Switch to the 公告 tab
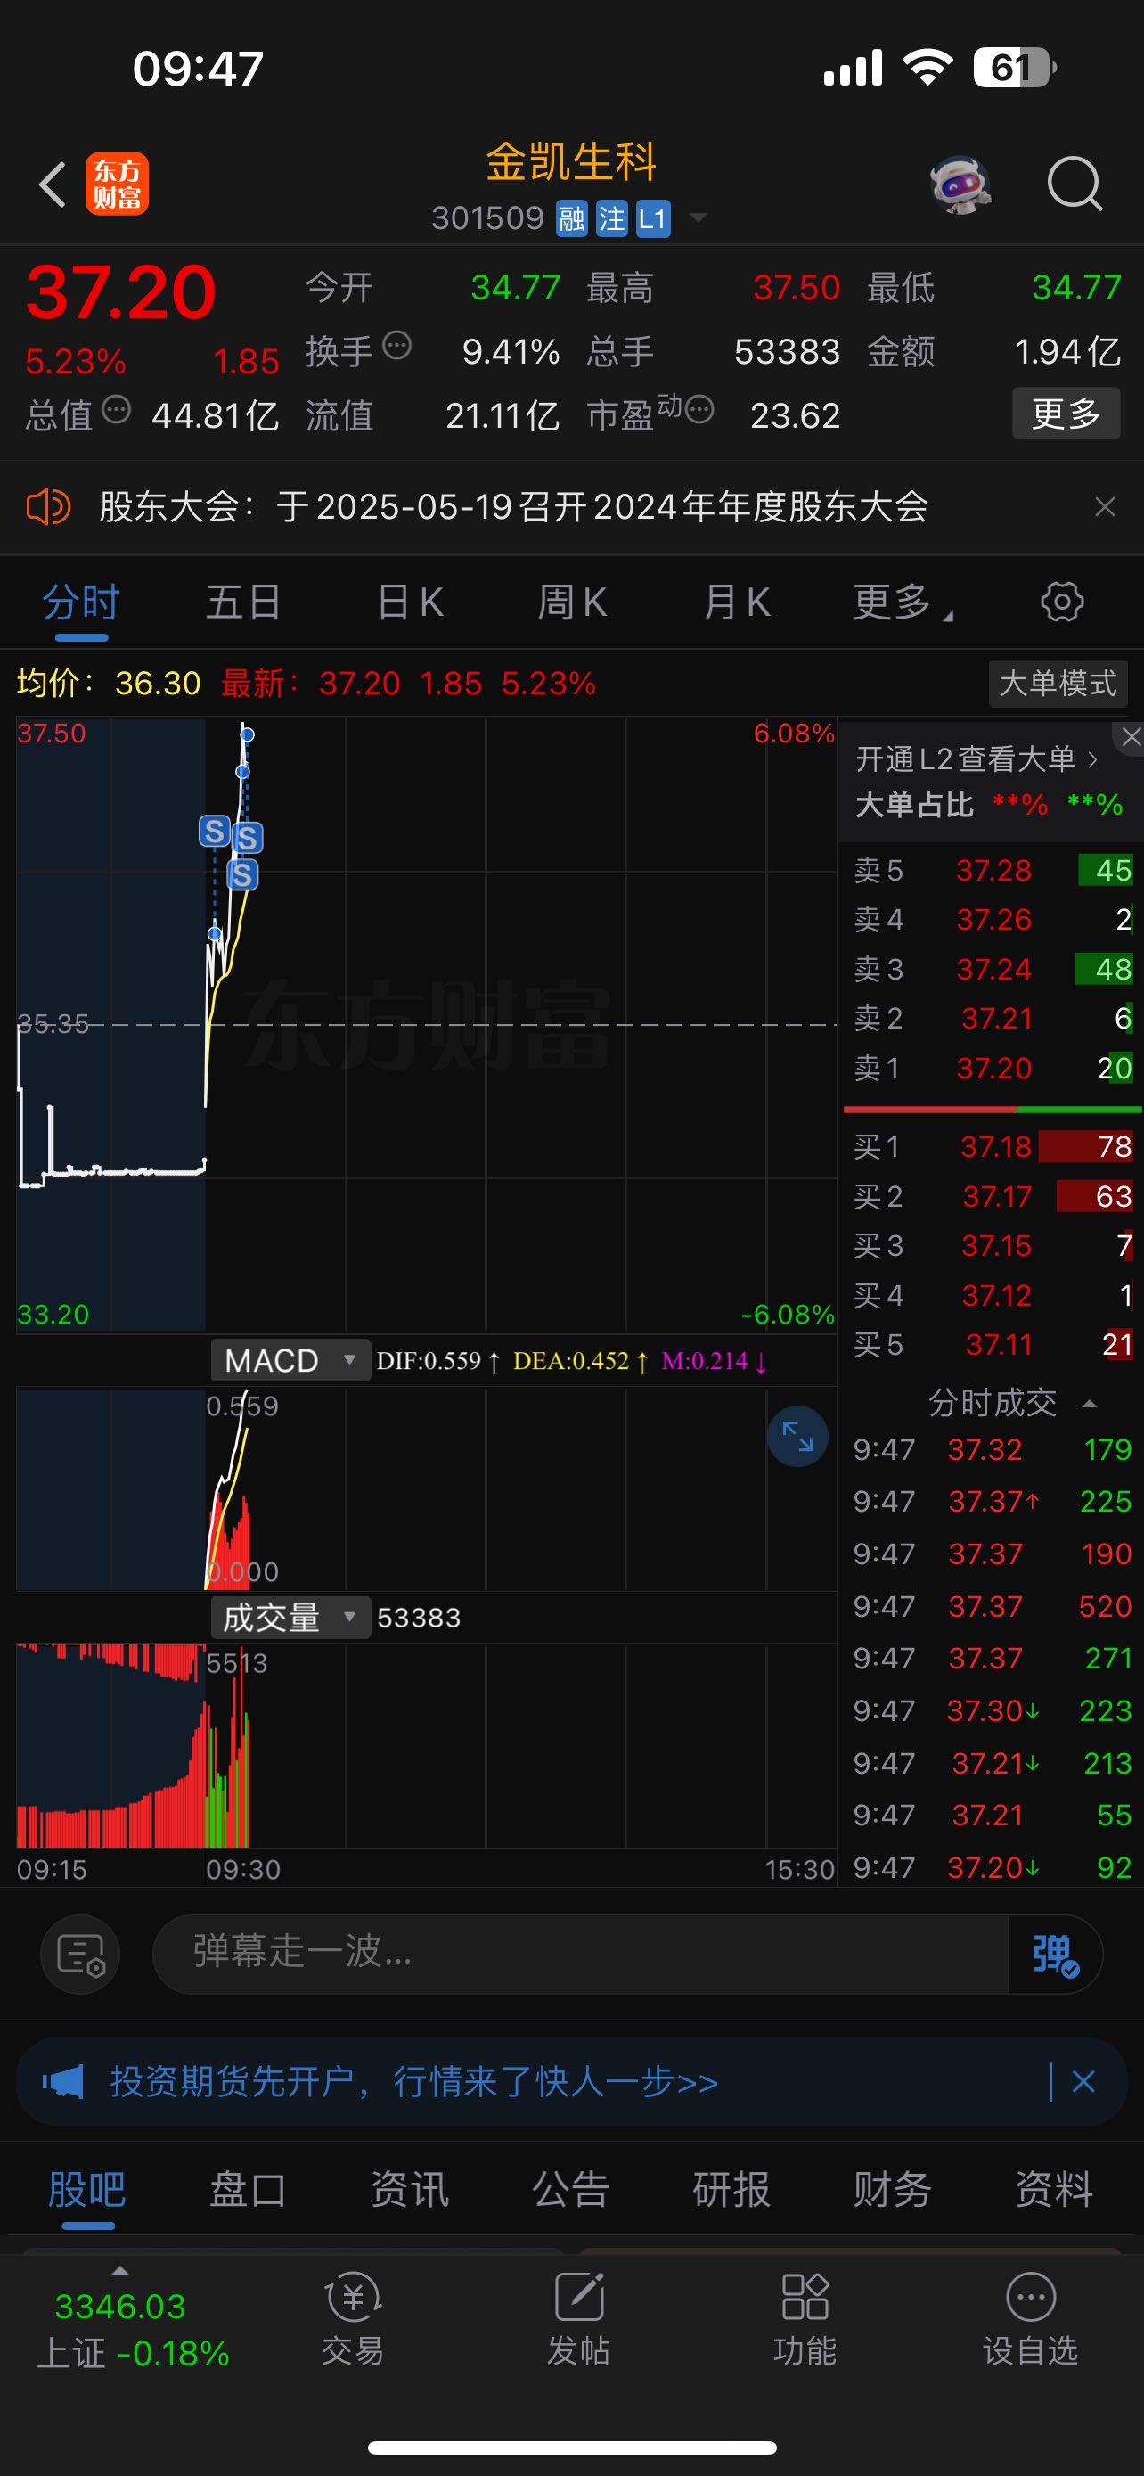1144x2476 pixels. pyautogui.click(x=571, y=2191)
